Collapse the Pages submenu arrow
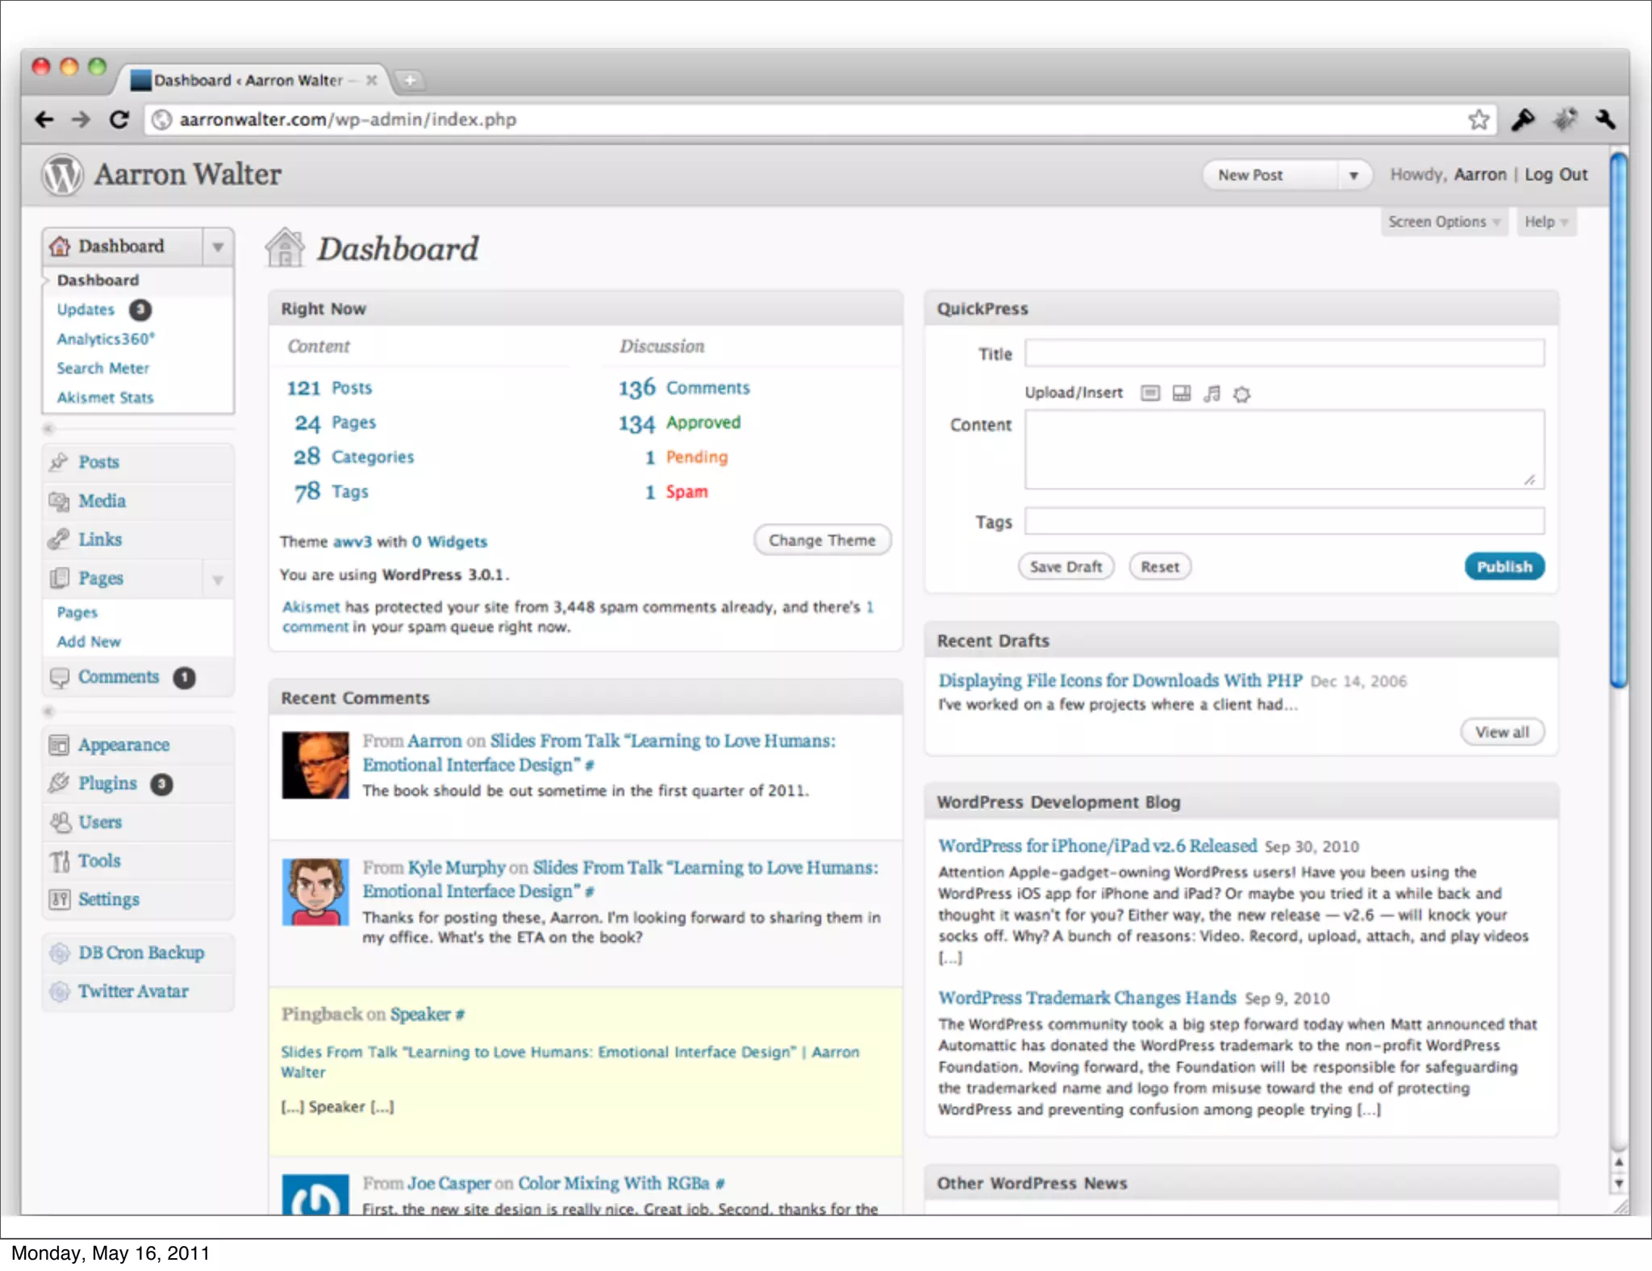Screen dimensions: 1652x1271 218,579
